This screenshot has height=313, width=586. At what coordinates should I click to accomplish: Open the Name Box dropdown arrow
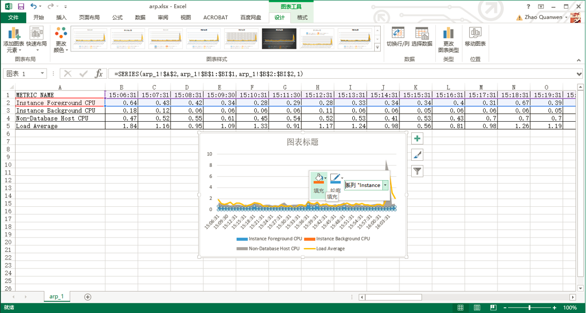[42, 73]
